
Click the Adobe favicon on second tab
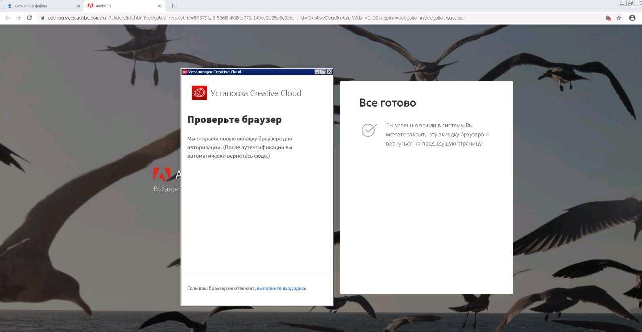pos(90,6)
